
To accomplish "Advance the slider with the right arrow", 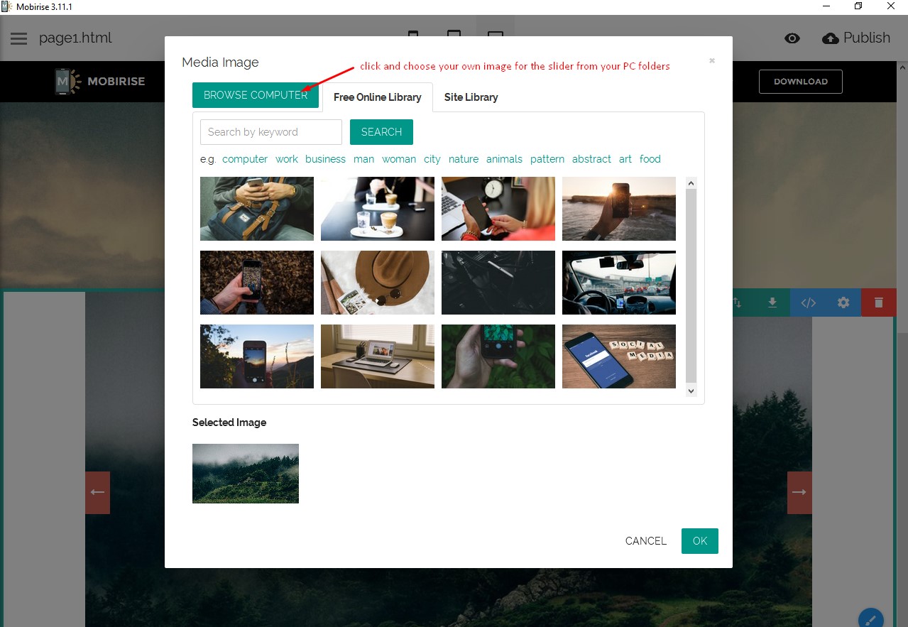I will pyautogui.click(x=799, y=491).
